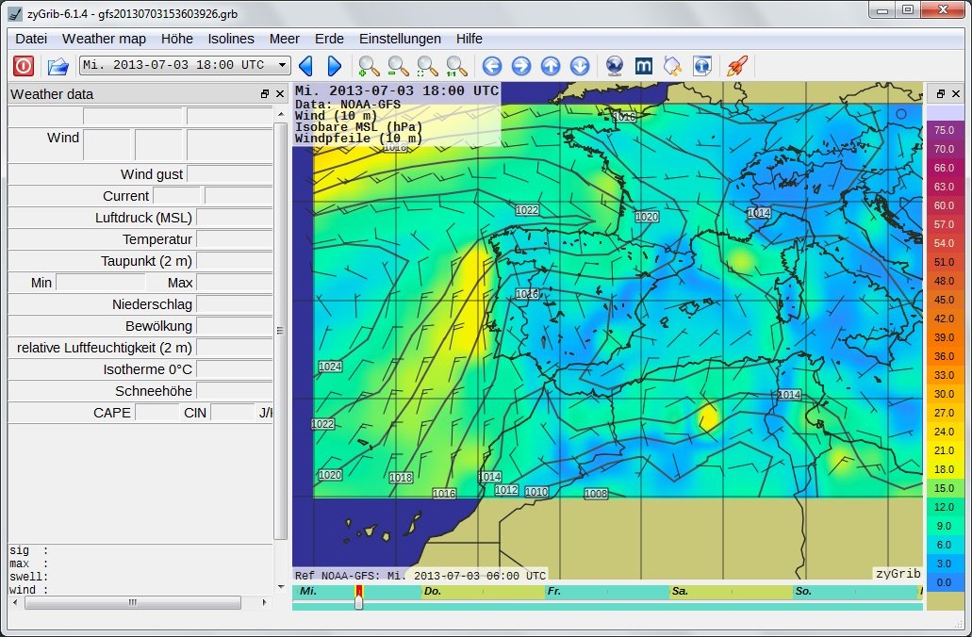Close the Weather data panel

[x=280, y=94]
